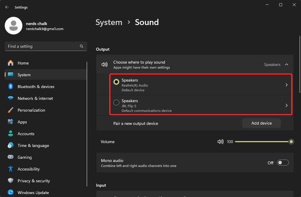Select the Realtek Speakers as output device
Image resolution: width=301 pixels, height=197 pixels.
click(x=116, y=82)
